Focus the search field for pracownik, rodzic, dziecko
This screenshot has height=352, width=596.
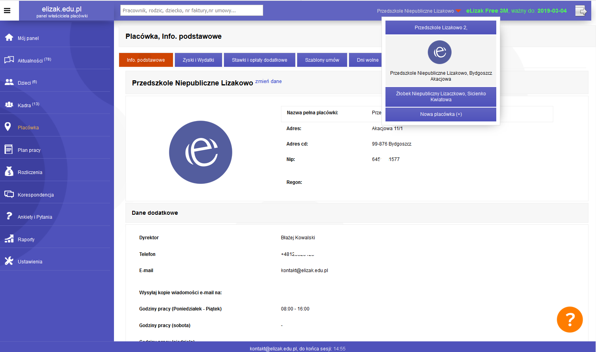click(x=192, y=10)
